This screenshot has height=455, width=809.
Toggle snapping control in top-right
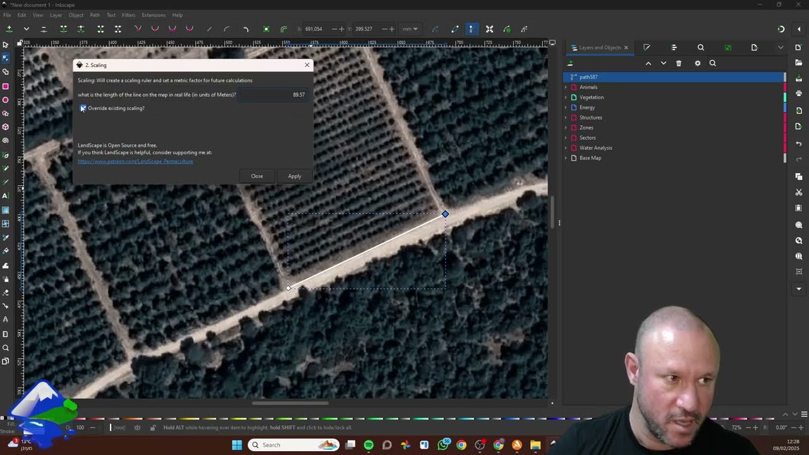click(781, 29)
